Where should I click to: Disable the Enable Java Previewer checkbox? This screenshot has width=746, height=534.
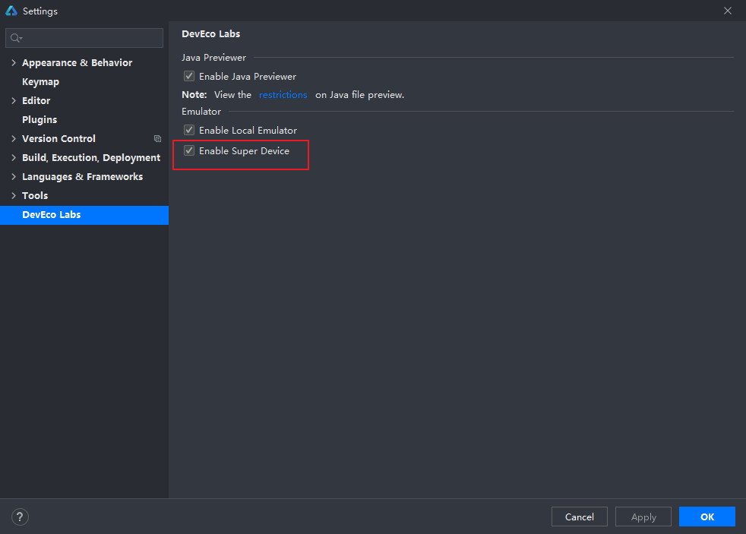pyautogui.click(x=189, y=76)
